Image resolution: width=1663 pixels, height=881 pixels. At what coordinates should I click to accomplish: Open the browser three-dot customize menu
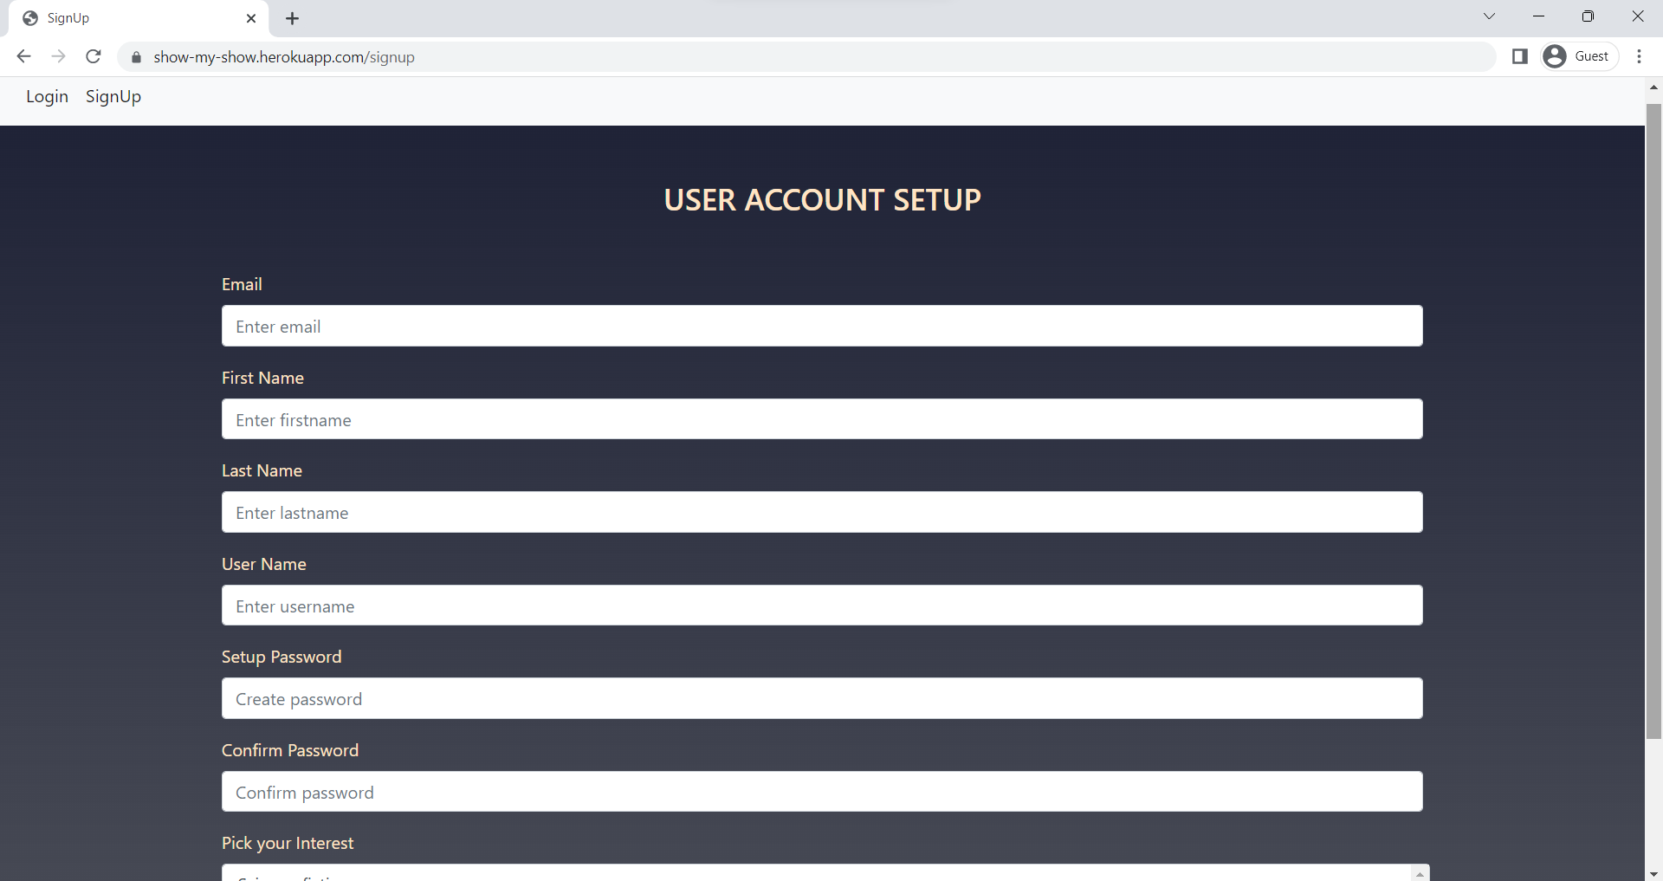(1640, 56)
